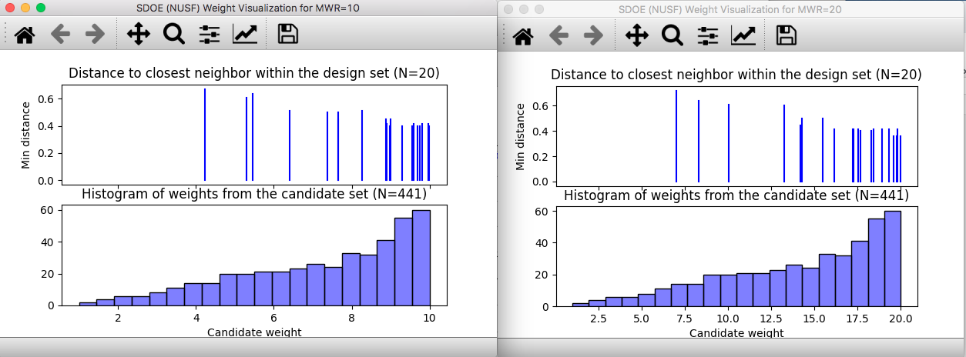Click Forward arrow in MWR=20 toolbar

point(593,35)
